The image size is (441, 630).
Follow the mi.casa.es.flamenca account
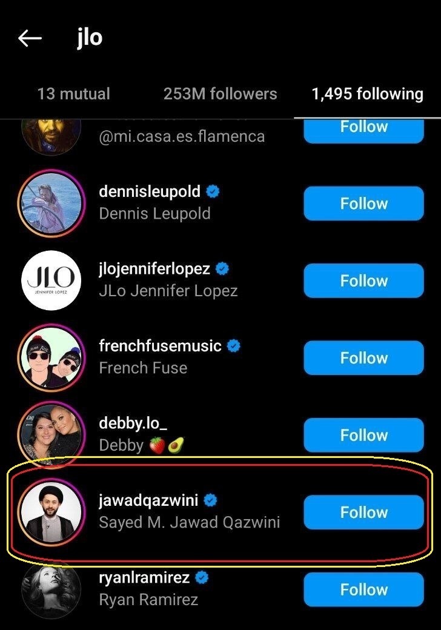click(363, 128)
